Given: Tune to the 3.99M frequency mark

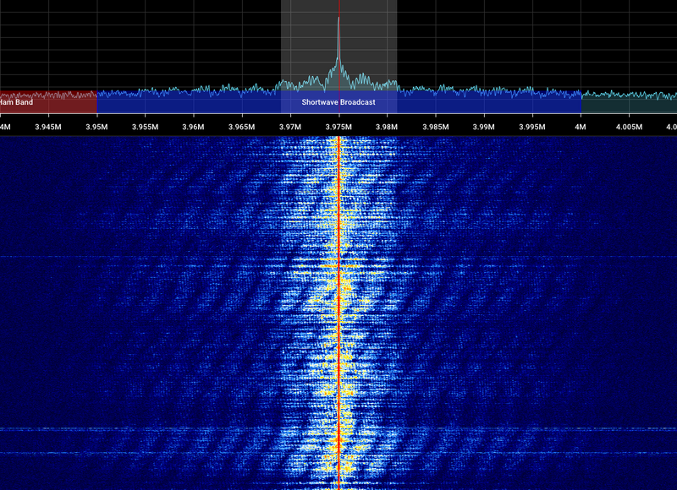Looking at the screenshot, I should 483,127.
